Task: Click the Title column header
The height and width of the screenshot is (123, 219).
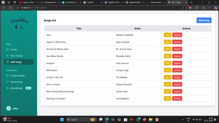Action: click(x=79, y=28)
